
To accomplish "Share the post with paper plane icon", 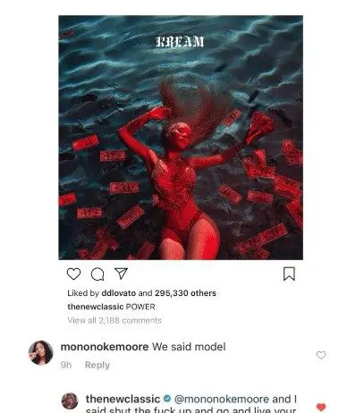I will (x=121, y=274).
